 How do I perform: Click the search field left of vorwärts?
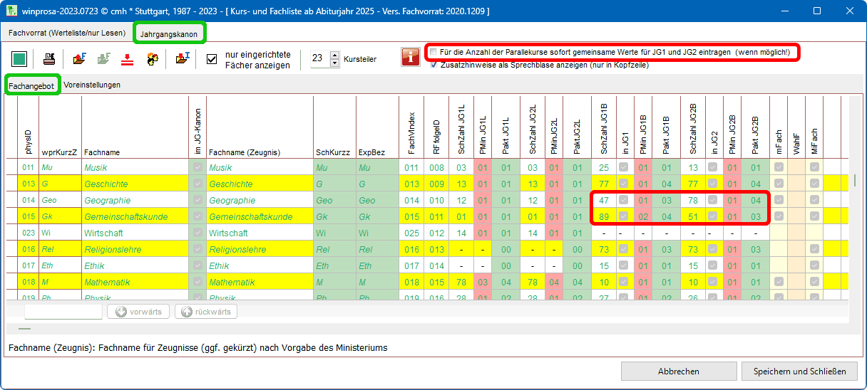pos(63,312)
